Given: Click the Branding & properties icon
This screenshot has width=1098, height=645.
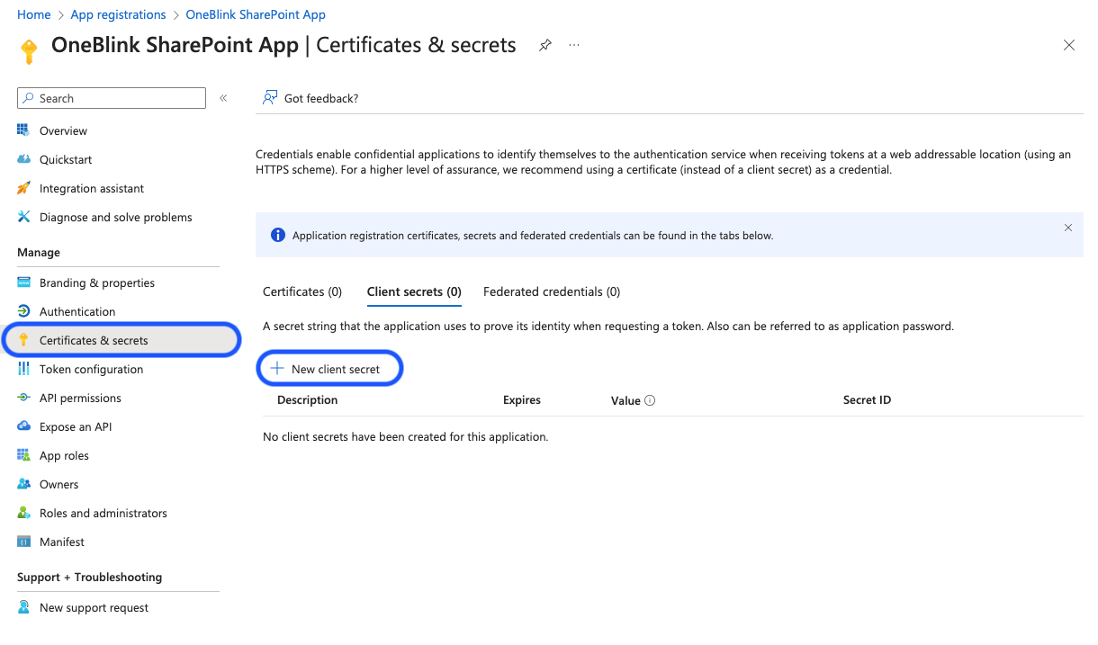Looking at the screenshot, I should click(x=23, y=282).
